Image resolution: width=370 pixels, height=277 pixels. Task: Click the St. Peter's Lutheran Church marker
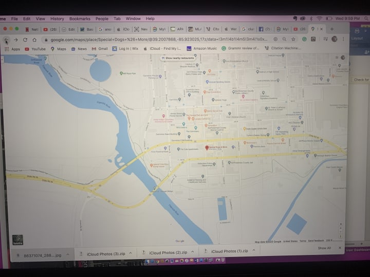click(266, 109)
